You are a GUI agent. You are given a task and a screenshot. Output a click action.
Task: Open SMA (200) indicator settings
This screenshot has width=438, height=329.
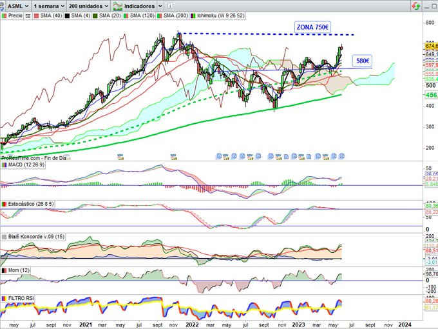175,16
